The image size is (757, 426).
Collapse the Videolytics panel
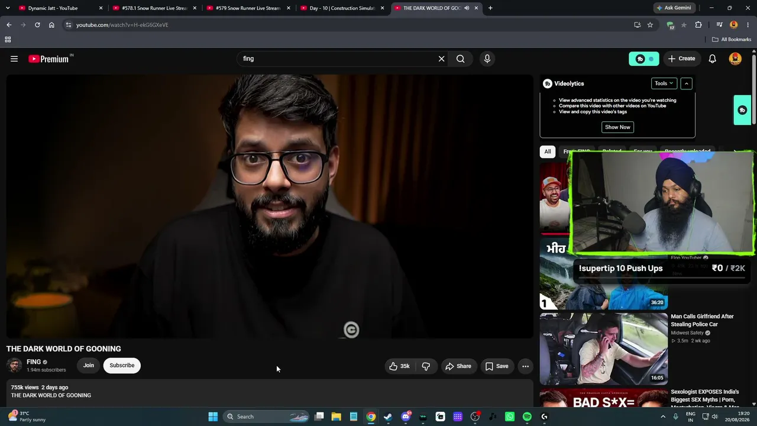click(686, 83)
